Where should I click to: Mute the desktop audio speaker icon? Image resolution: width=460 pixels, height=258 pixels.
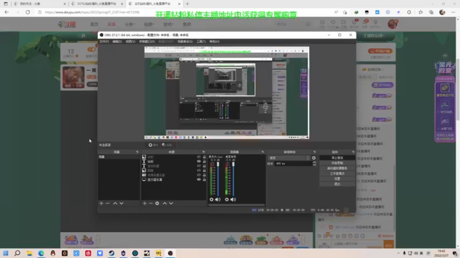(x=233, y=200)
